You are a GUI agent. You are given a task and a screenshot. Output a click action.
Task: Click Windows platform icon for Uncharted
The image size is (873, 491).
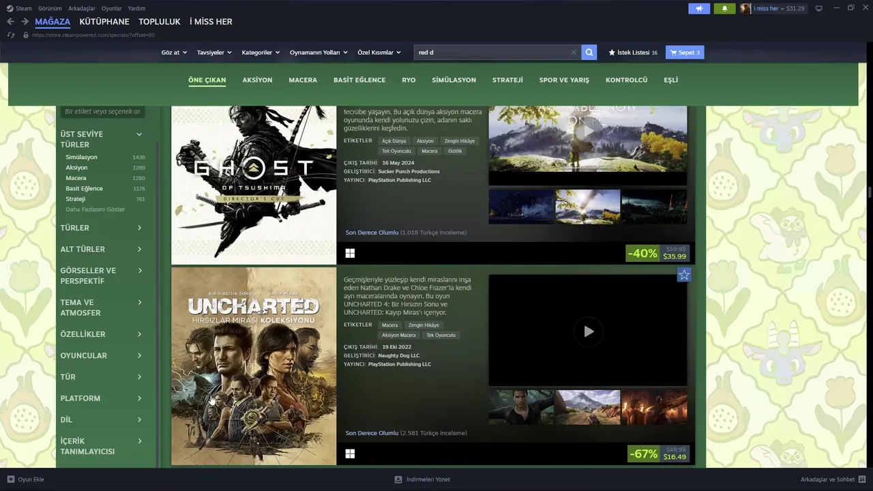(350, 453)
